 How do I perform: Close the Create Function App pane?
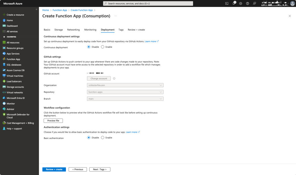(x=290, y=16)
